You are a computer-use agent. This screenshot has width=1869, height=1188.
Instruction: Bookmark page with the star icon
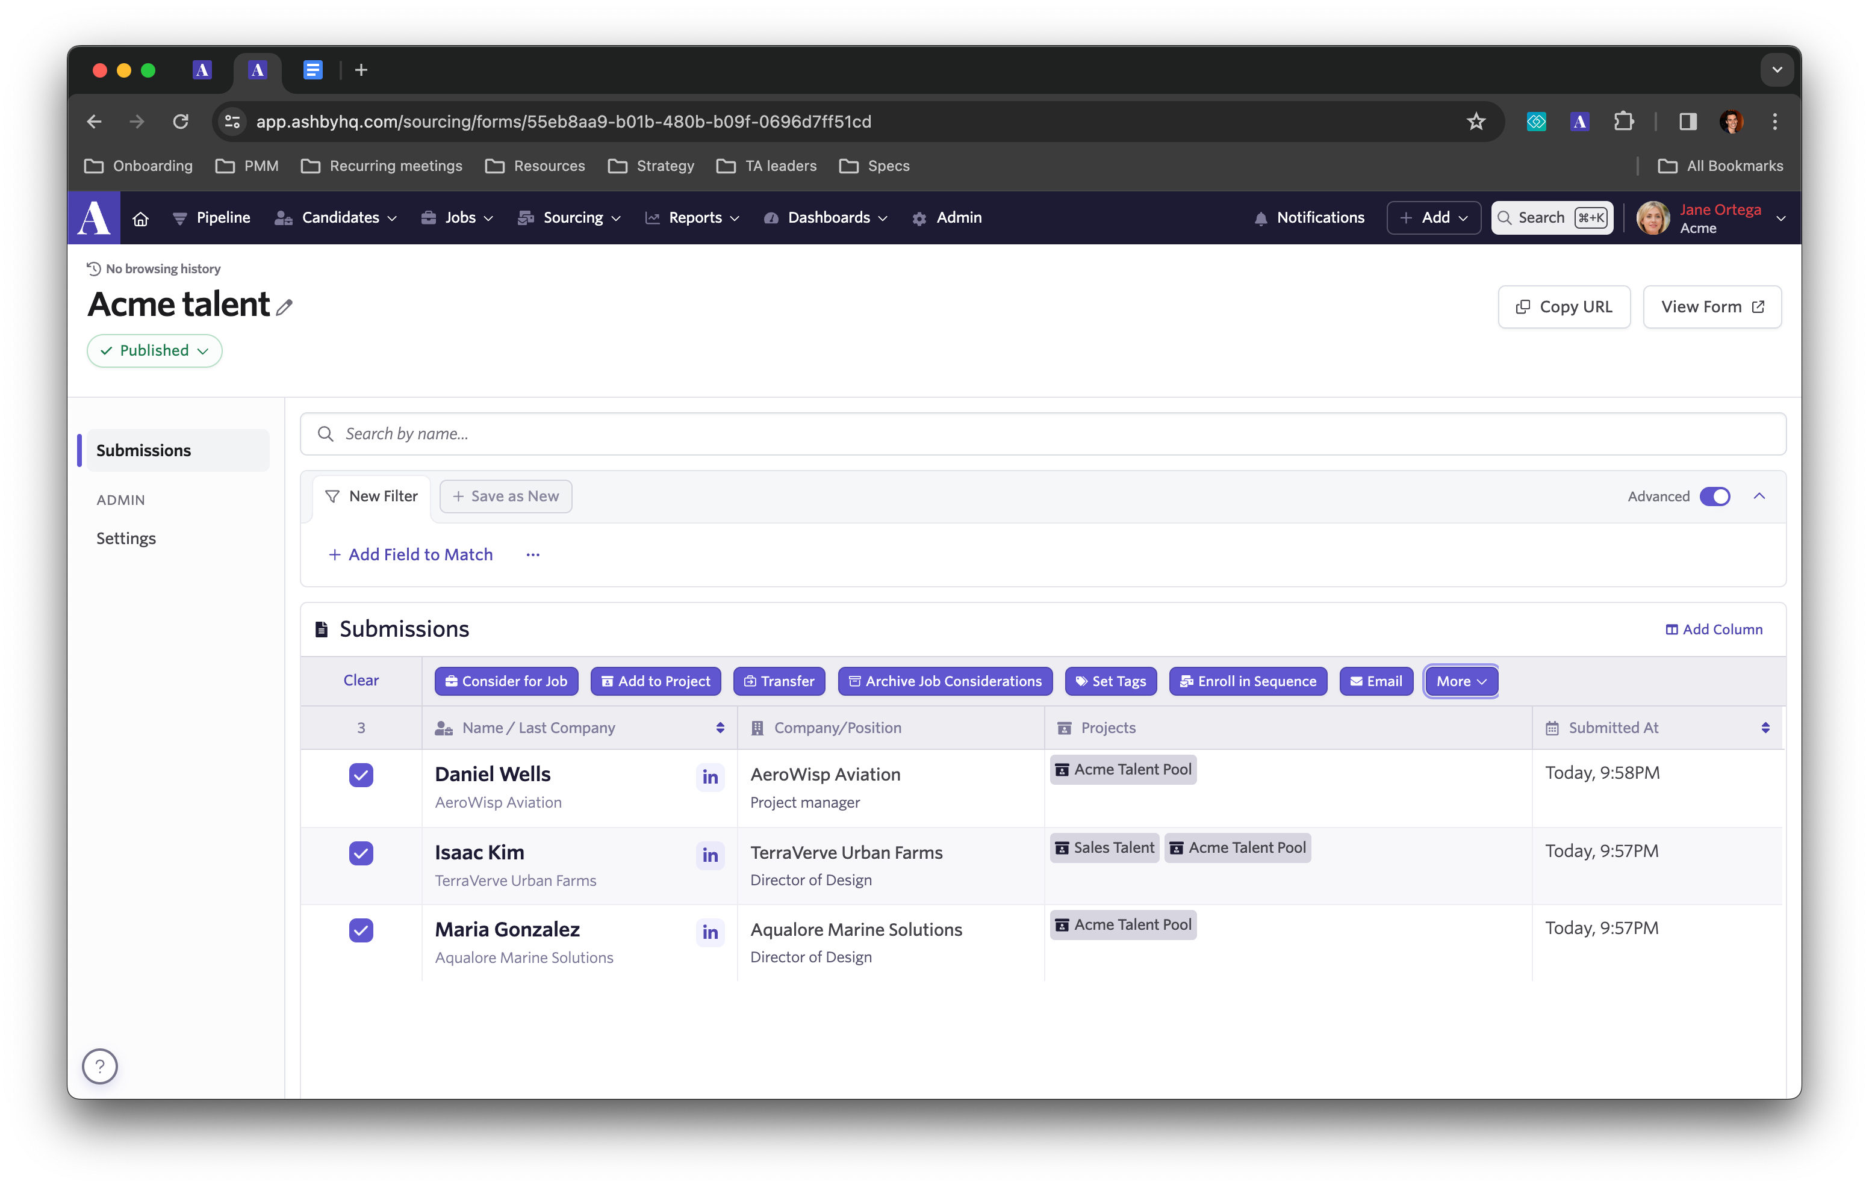1475,122
